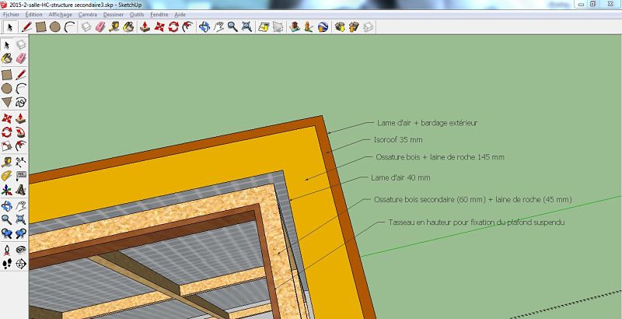Open the Dessiner menu
Screen dimensions: 622x319
click(113, 14)
